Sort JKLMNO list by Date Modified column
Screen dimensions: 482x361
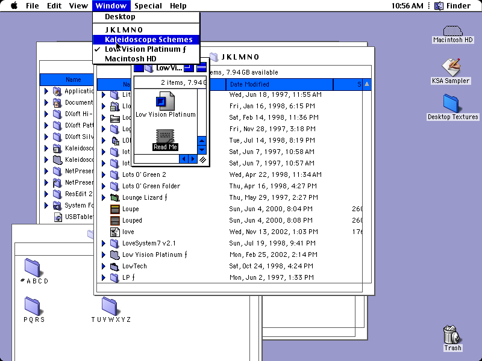click(280, 84)
